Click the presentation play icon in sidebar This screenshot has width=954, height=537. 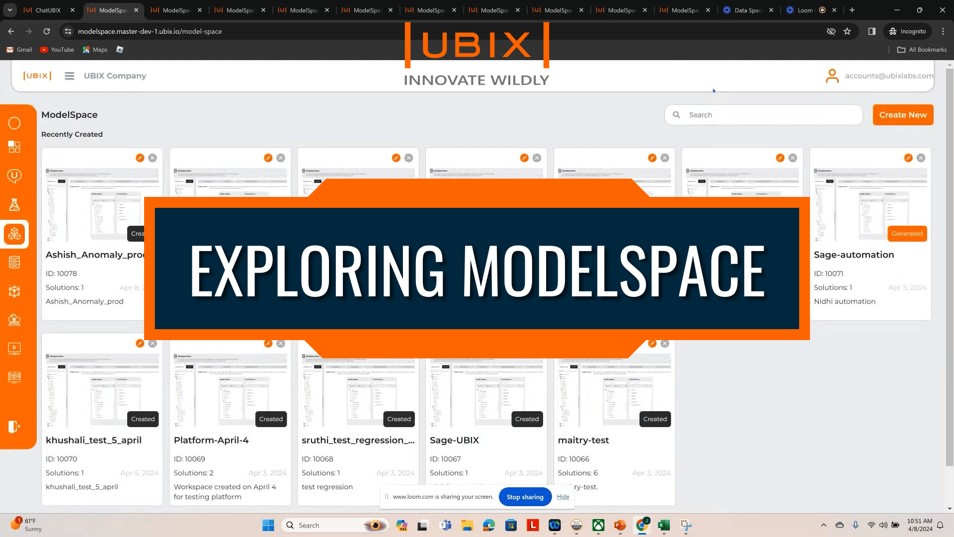(x=14, y=348)
